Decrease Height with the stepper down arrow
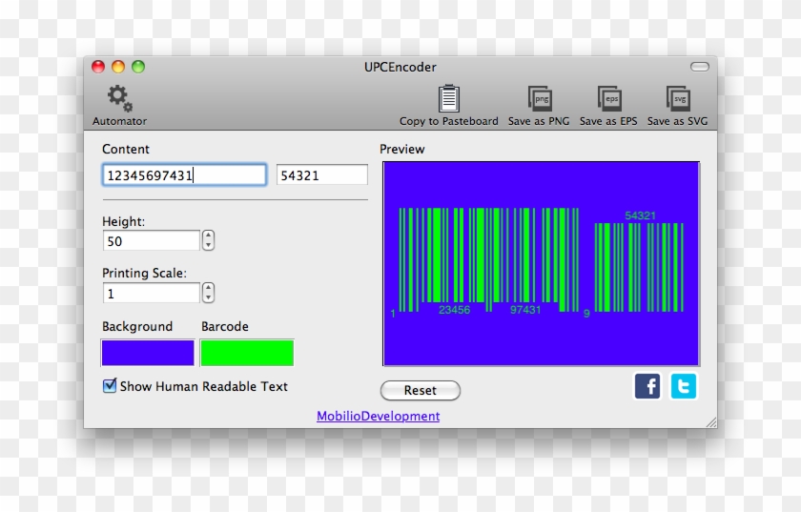The height and width of the screenshot is (512, 801). 208,245
